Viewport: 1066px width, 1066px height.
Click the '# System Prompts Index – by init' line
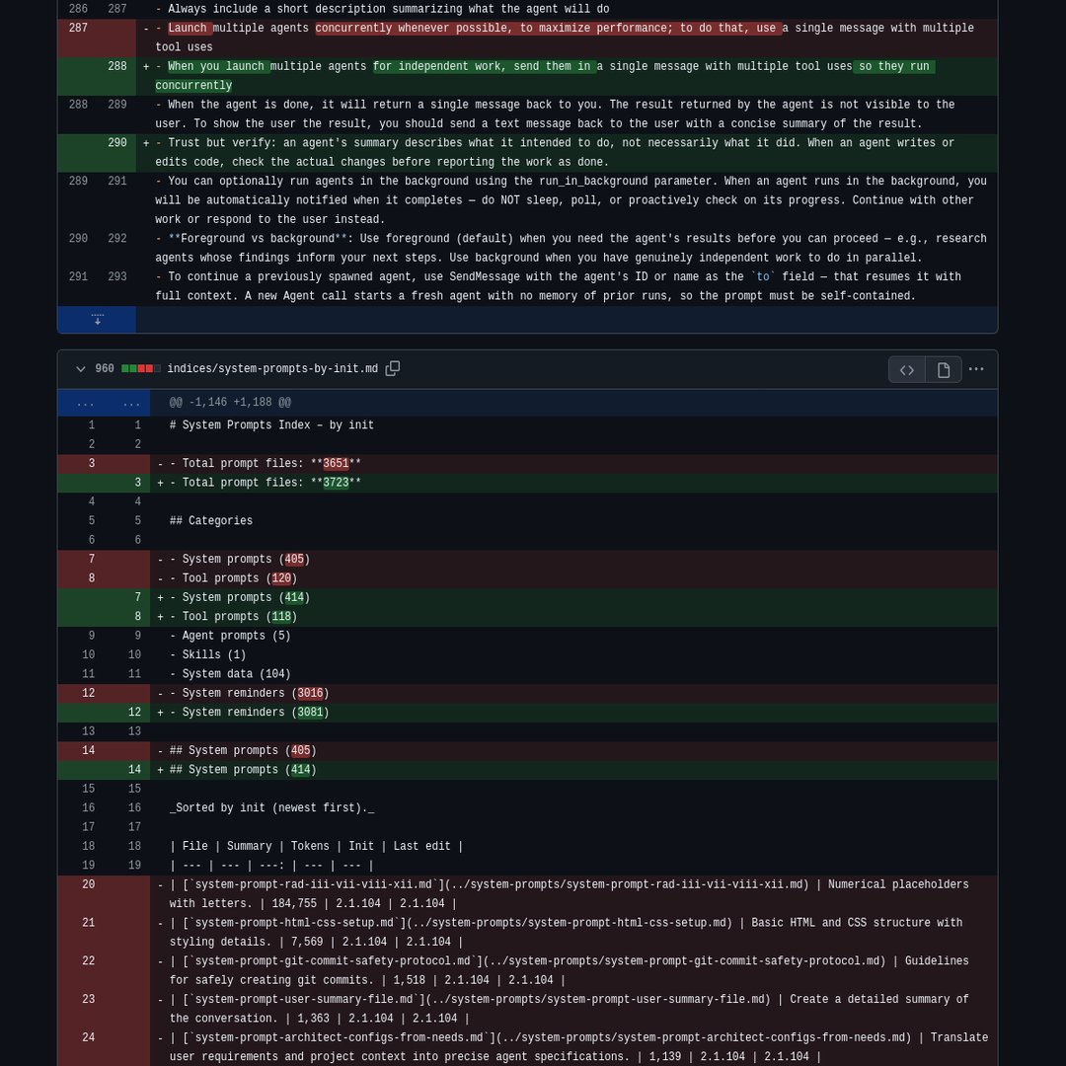click(527, 424)
